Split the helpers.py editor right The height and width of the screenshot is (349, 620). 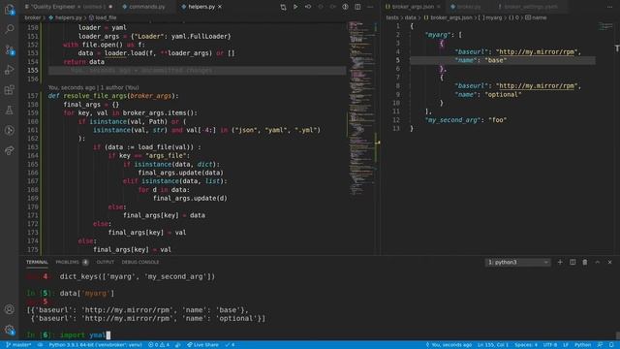(357, 7)
